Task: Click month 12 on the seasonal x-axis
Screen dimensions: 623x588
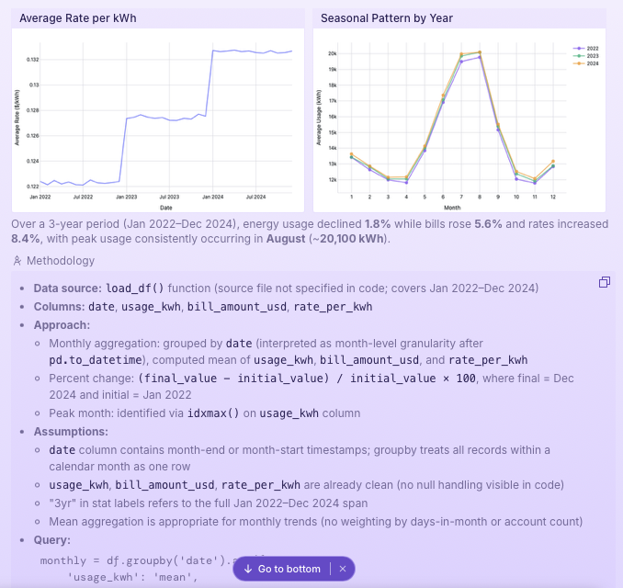Action: tap(553, 197)
